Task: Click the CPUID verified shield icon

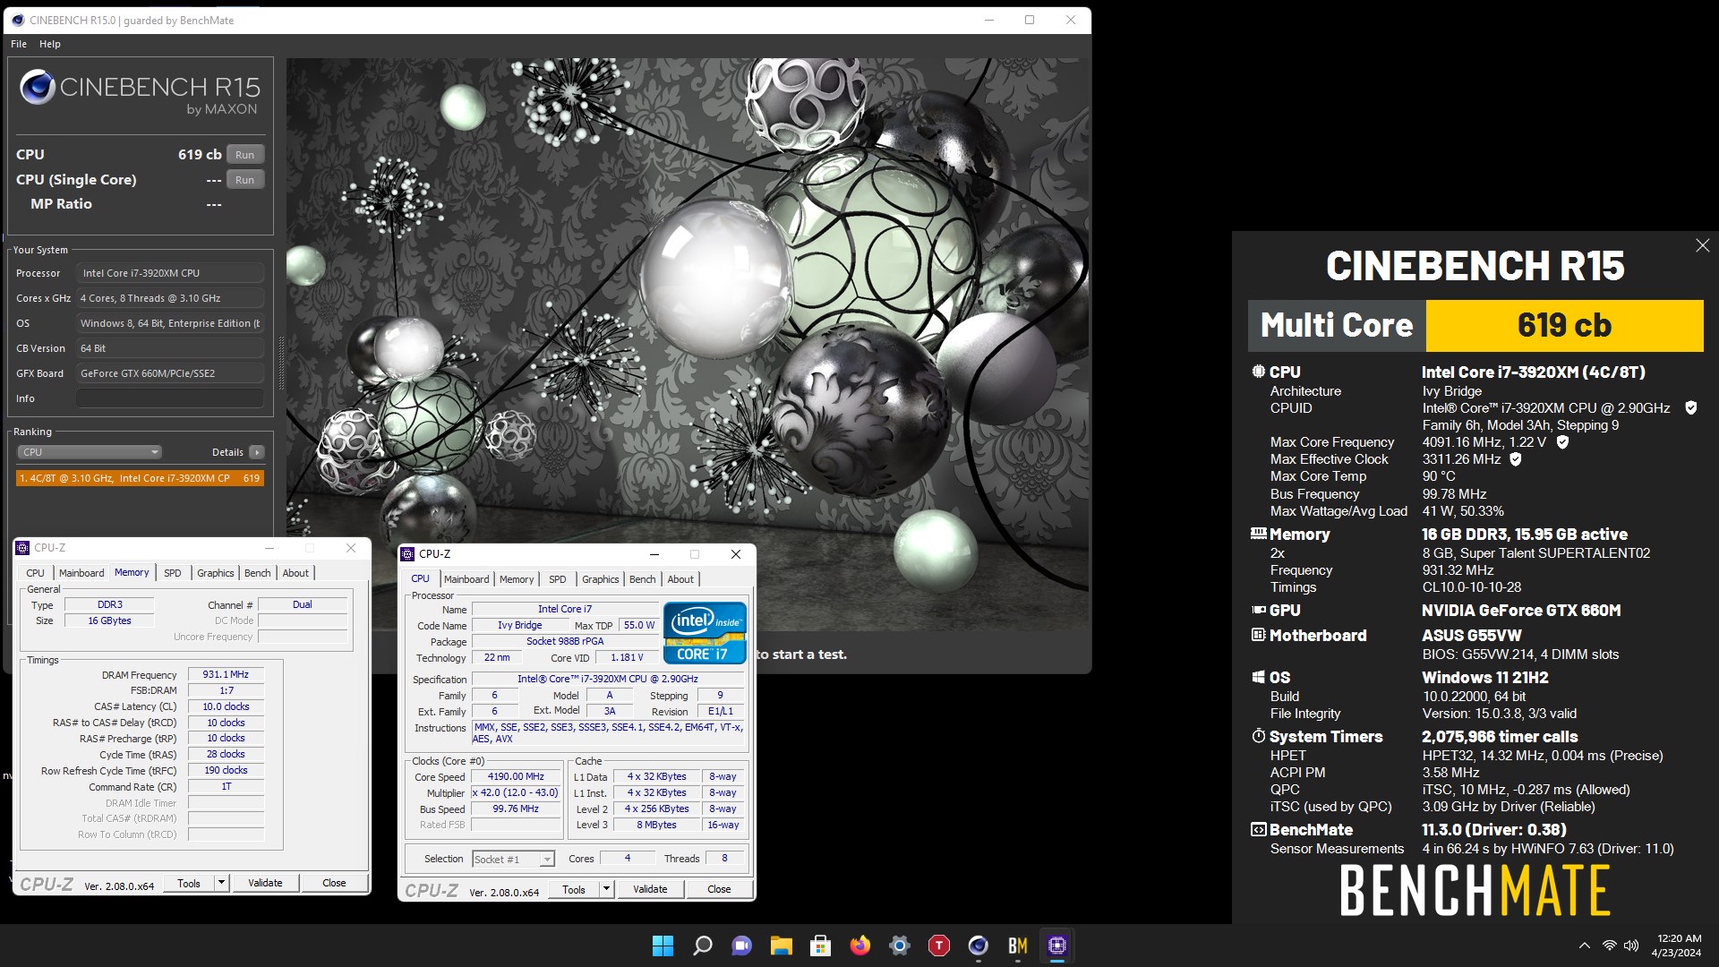Action: 1691,408
